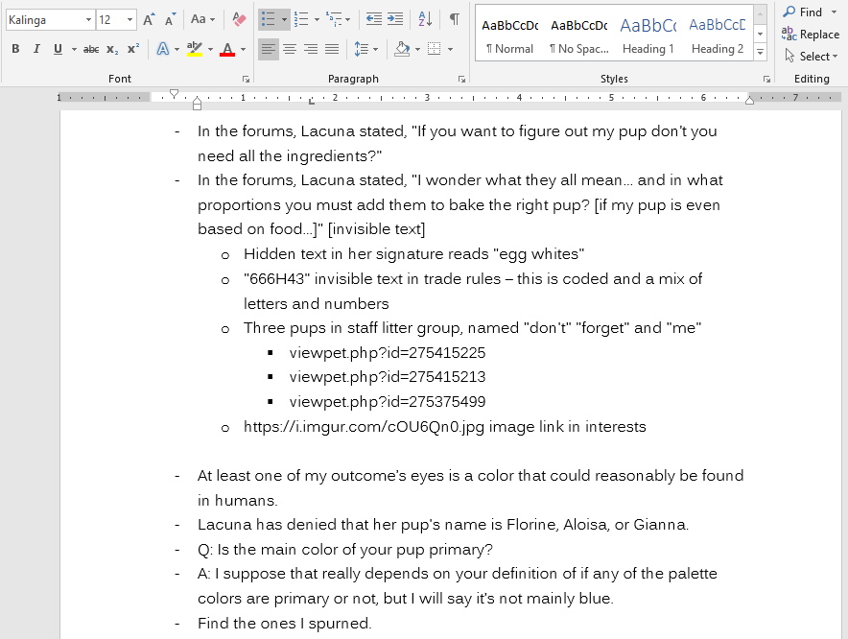Screen dimensions: 848x639
Task: Click the question 'Is the main color of your pup primary?'
Action: click(x=345, y=550)
